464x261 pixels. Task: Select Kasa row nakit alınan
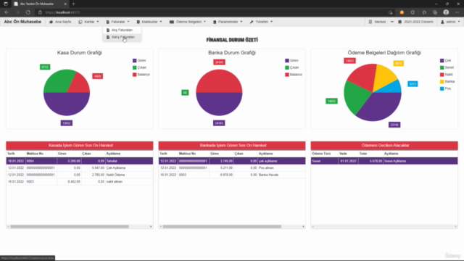79,182
